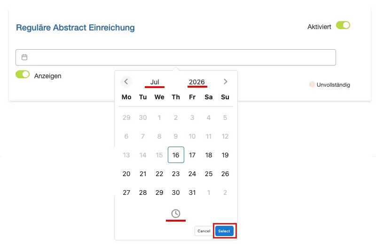Choose July 17 date cell
Screen dimensions: 376x245
[192, 155]
